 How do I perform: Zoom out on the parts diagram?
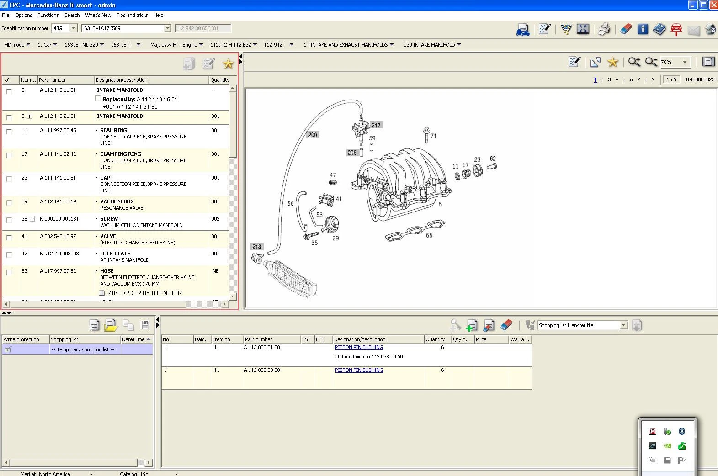[651, 62]
